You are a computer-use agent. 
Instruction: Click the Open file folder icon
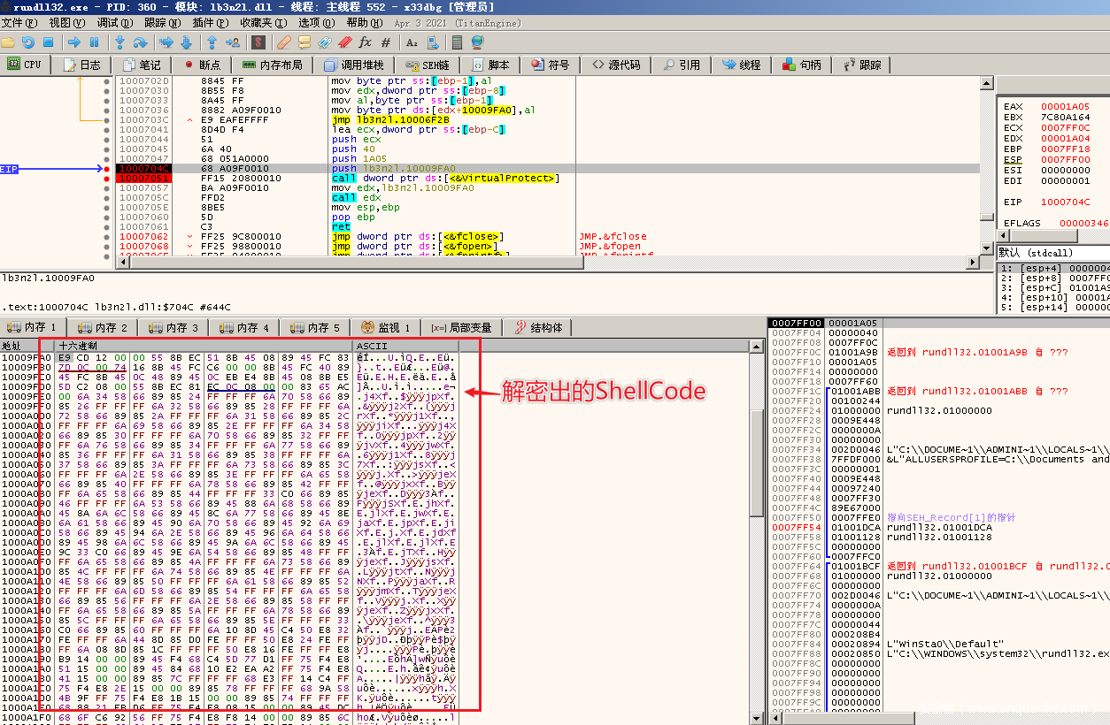8,42
